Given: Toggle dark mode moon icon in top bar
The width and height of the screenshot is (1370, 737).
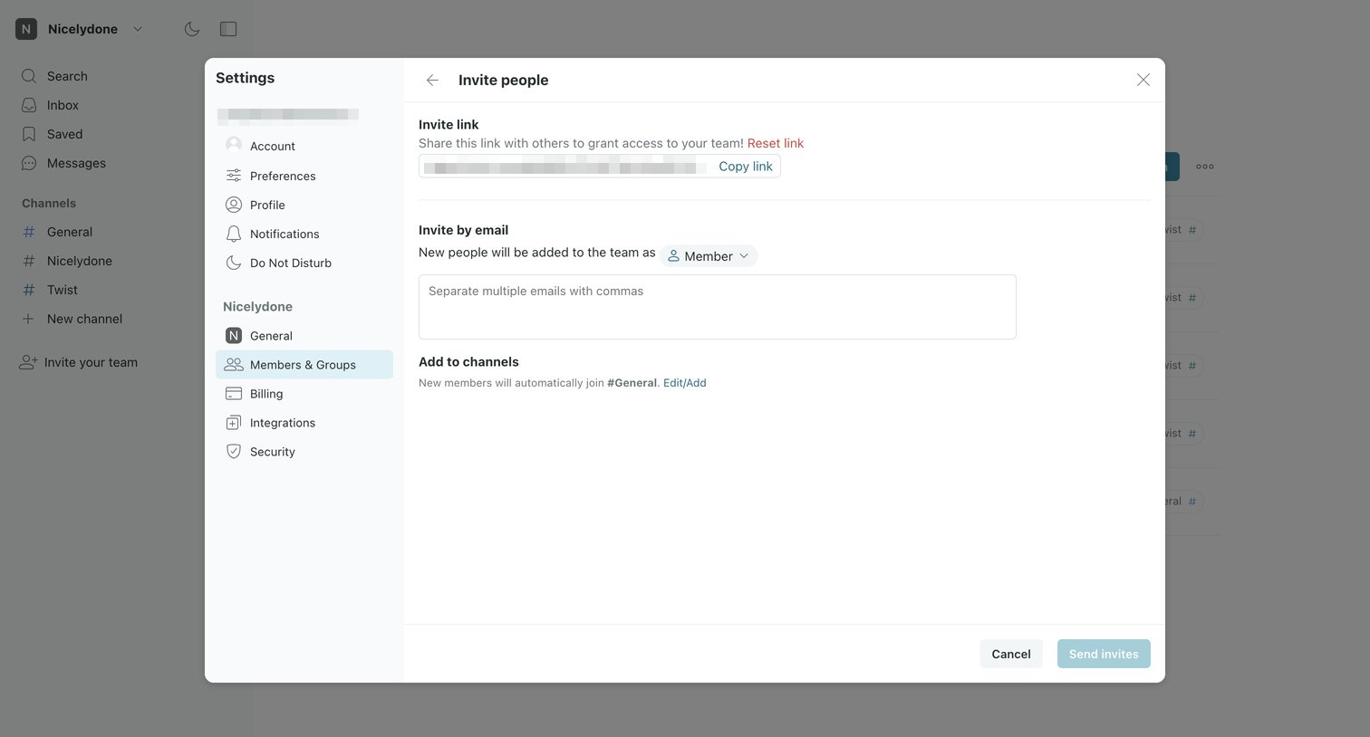Looking at the screenshot, I should (x=192, y=29).
